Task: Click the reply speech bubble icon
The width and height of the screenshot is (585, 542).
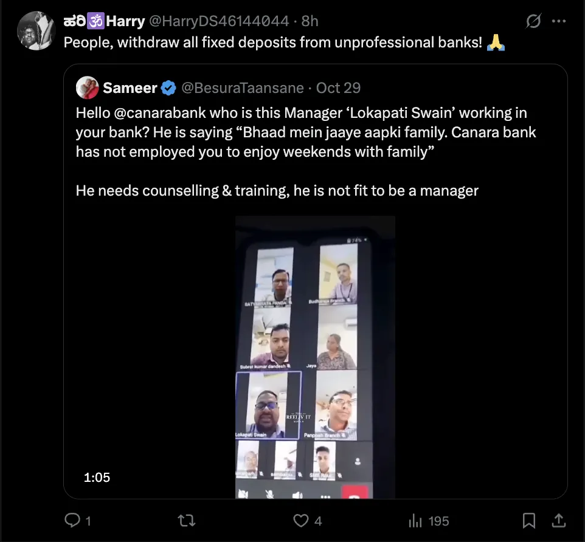Action: pos(72,521)
